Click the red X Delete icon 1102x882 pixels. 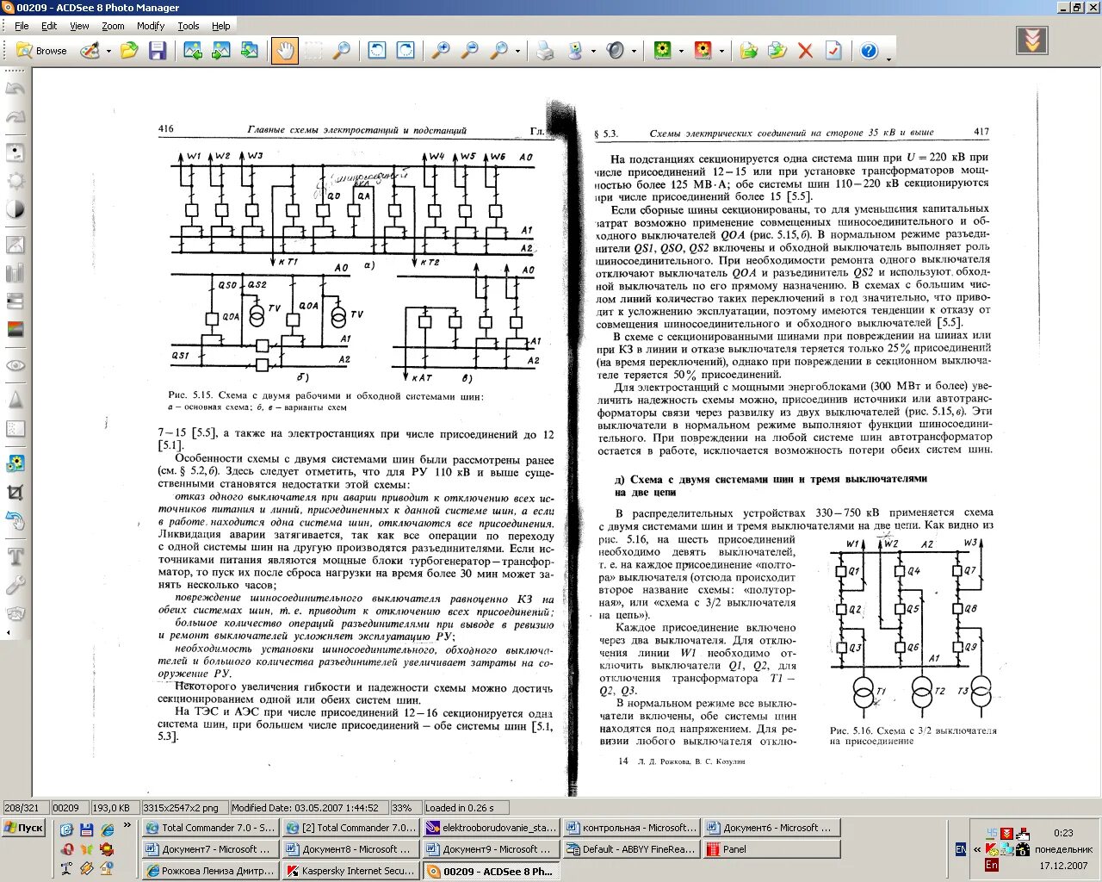point(805,51)
